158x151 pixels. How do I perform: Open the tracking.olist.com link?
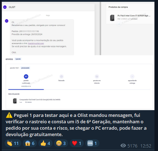(36, 43)
